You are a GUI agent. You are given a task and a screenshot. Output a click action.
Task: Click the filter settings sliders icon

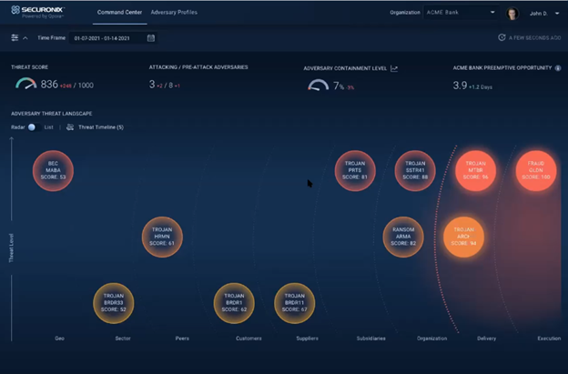pos(15,38)
